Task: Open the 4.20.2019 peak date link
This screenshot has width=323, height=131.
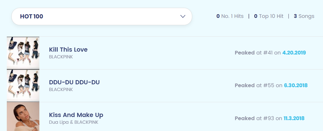Action: coord(294,53)
